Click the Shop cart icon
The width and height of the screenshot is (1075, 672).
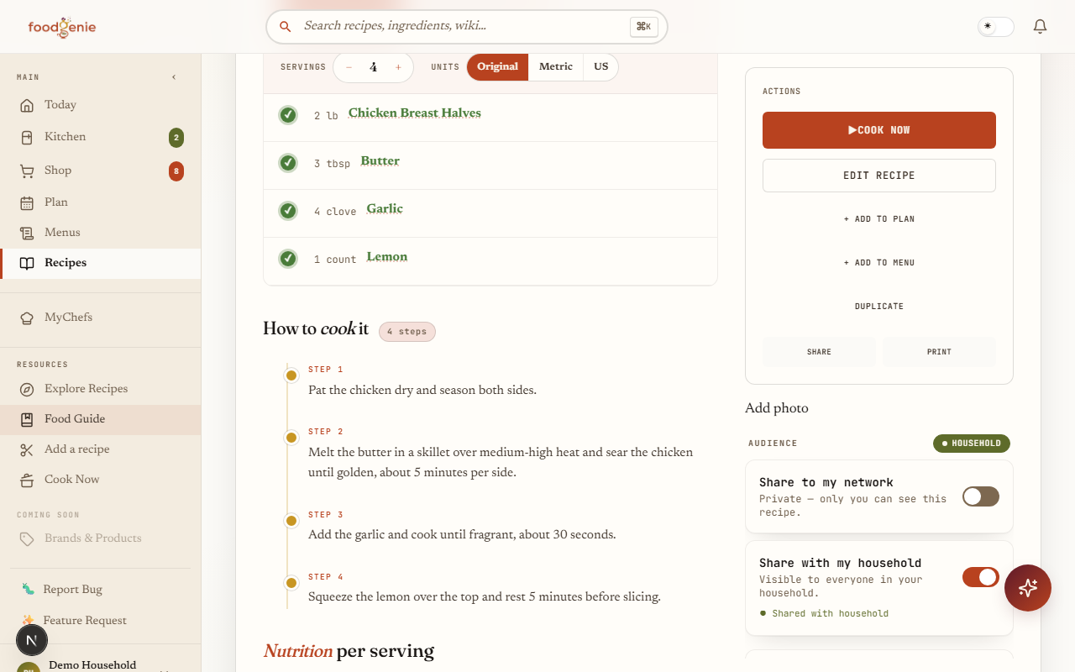click(x=27, y=171)
